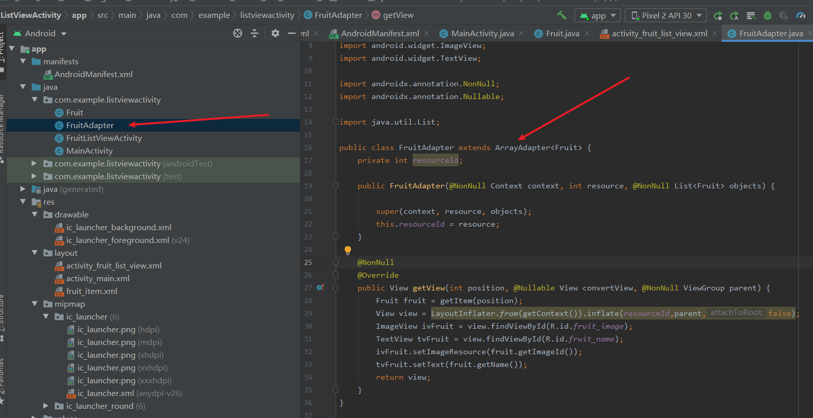Expand the com.example.listviewactivity (test) package

34,176
